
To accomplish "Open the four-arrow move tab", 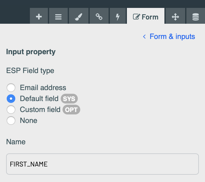I will (x=175, y=16).
